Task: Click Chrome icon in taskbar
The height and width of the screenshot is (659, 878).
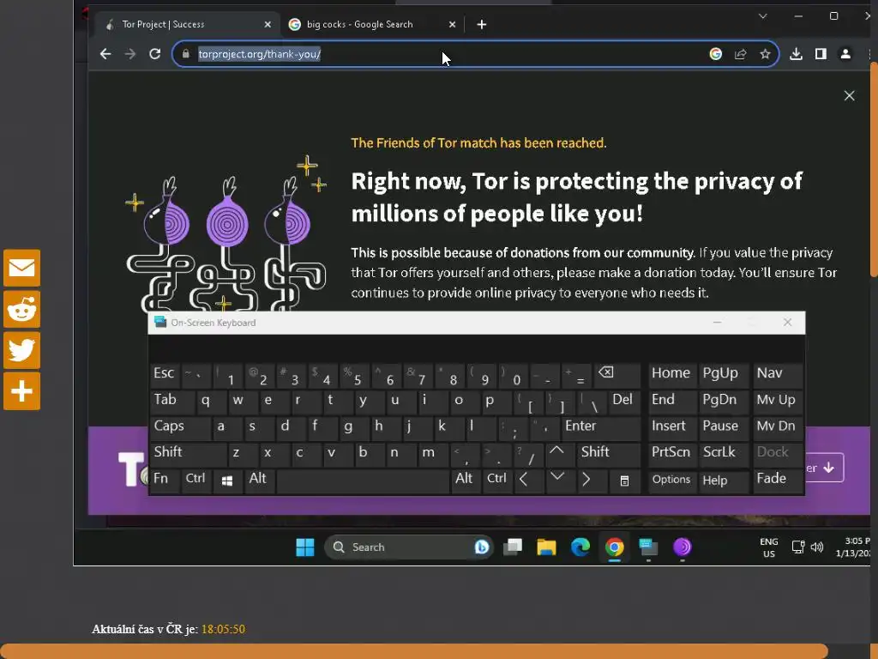Action: pyautogui.click(x=614, y=547)
